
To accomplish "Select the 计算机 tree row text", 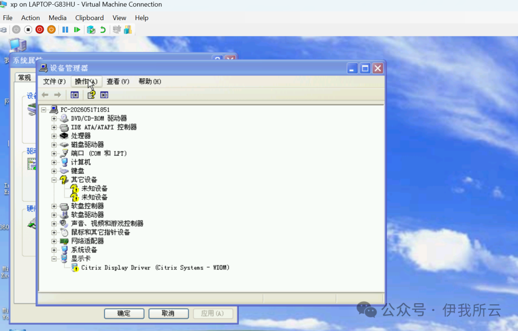I will click(81, 162).
